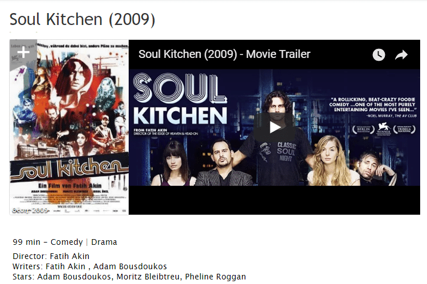This screenshot has height=284, width=427.
Task: Select the Comedy genre link
Action: coord(67,242)
